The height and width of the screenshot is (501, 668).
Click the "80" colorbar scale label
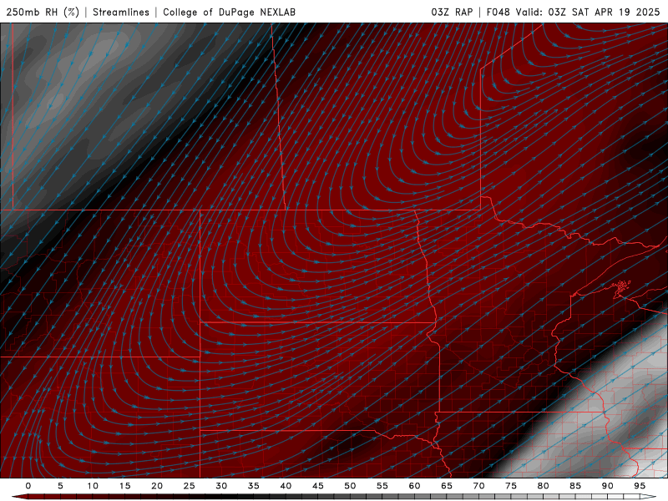(543, 486)
